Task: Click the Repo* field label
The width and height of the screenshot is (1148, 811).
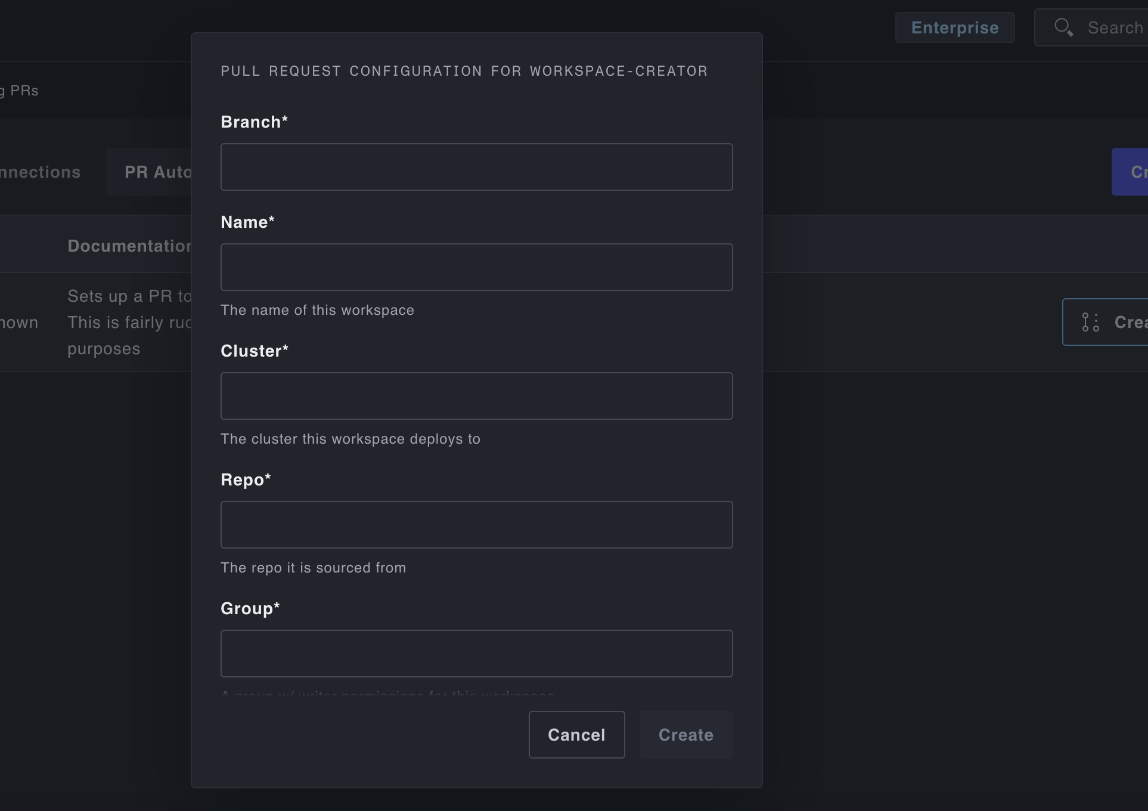Action: pos(246,479)
